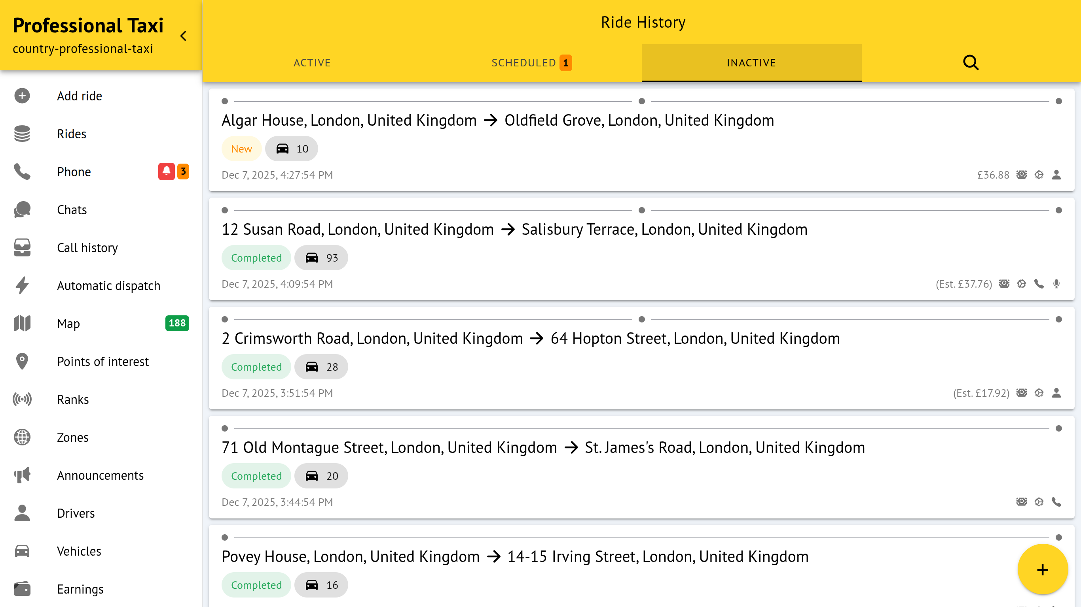Open the Map item with 188 badge
The image size is (1081, 607).
(68, 323)
